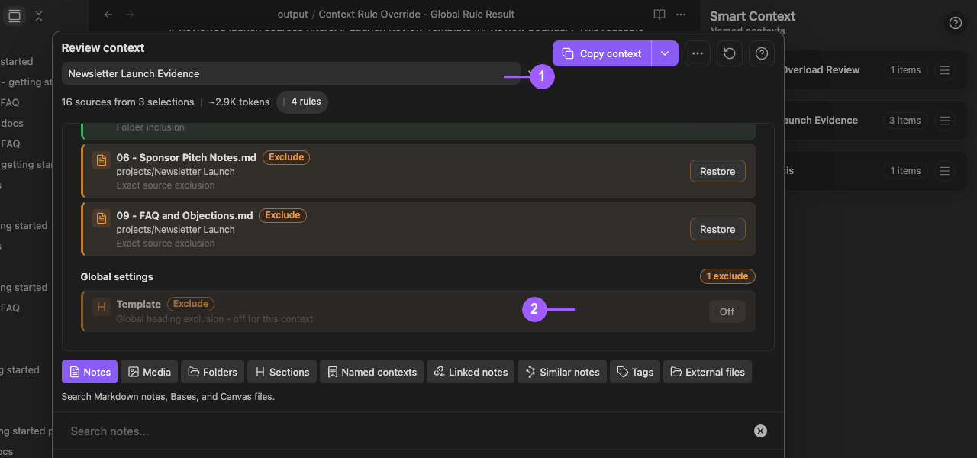Click the output breadcrumb folder
The width and height of the screenshot is (977, 458).
click(x=293, y=15)
